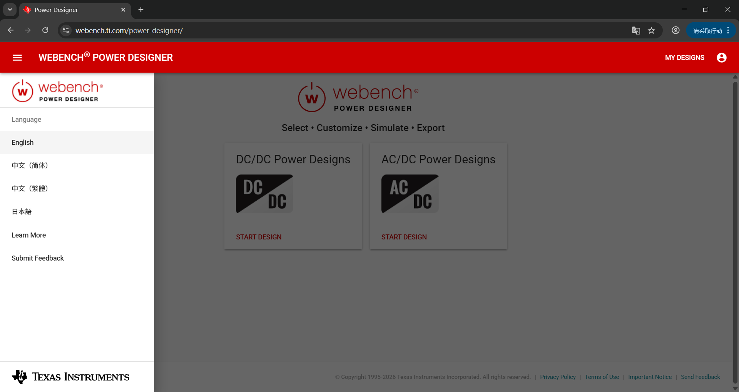Open Learn More in sidebar
Image resolution: width=739 pixels, height=392 pixels.
tap(77, 235)
